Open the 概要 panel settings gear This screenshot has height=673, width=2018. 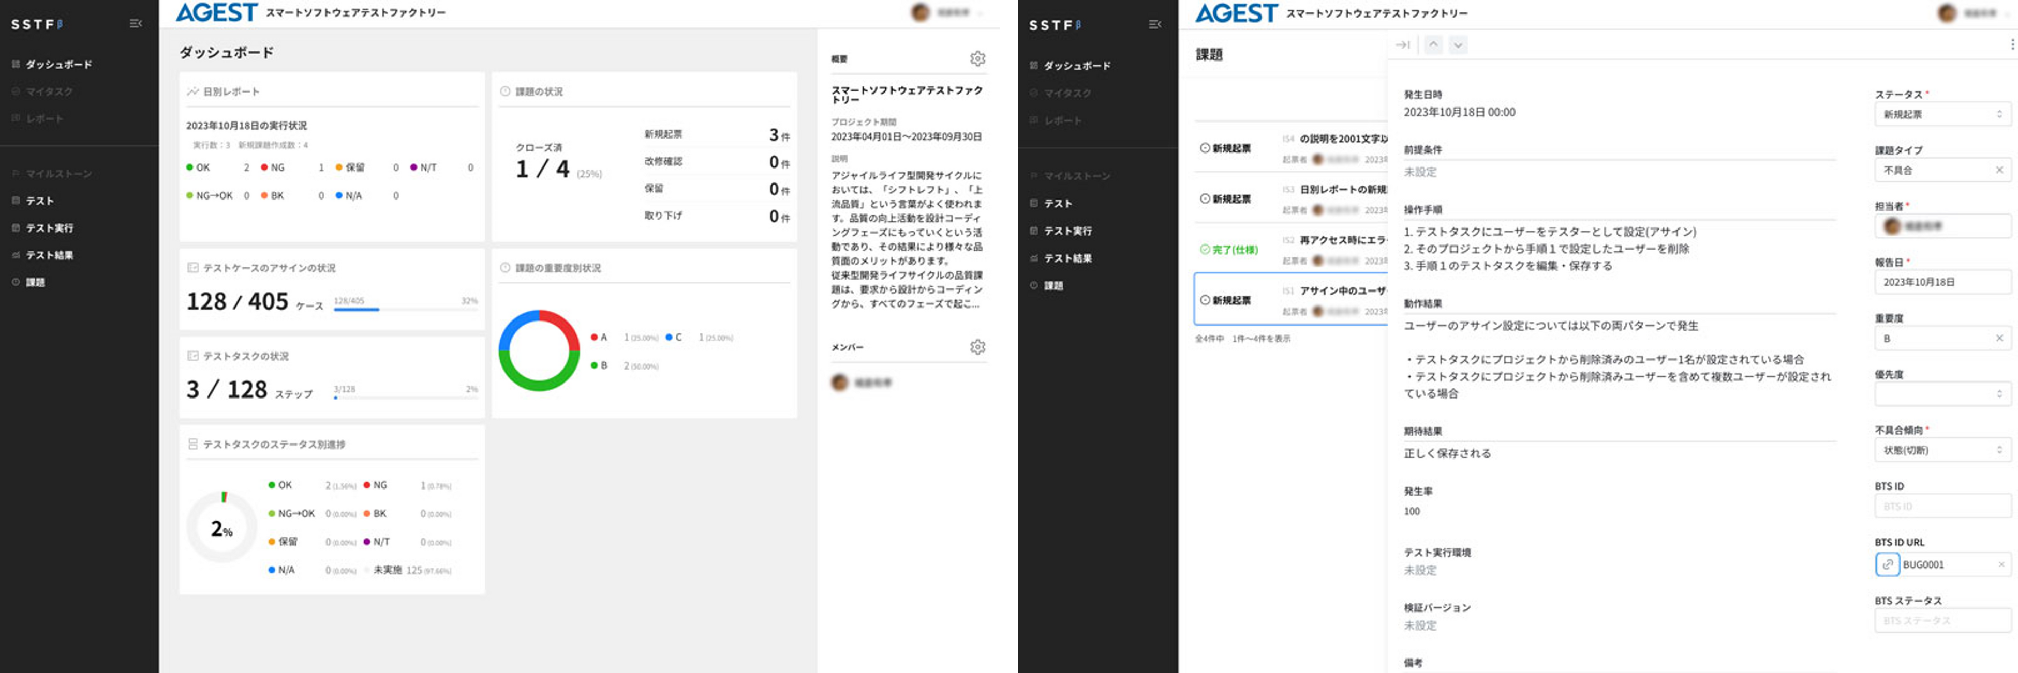[977, 58]
